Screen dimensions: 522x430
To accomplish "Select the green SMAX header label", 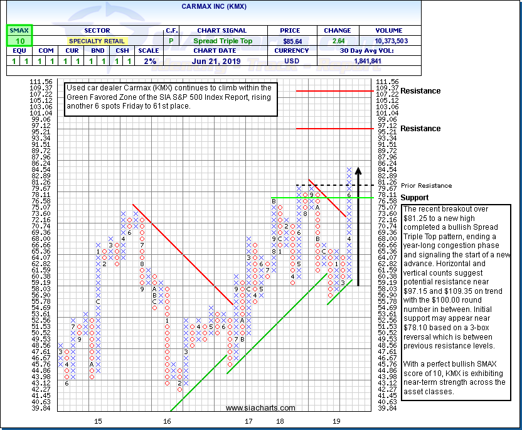I will [18, 30].
